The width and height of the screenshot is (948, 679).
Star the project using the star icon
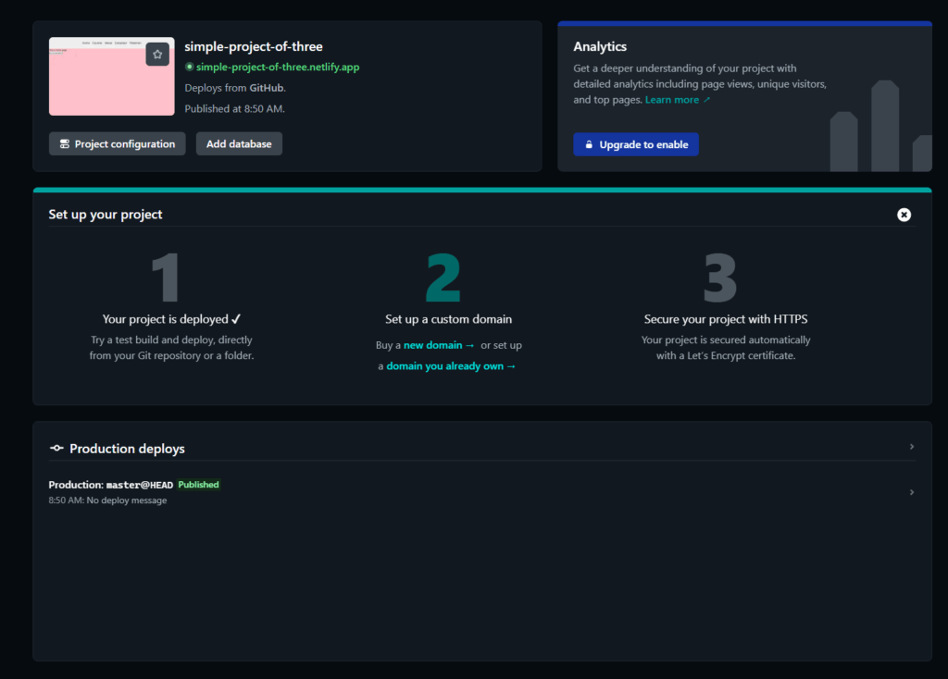tap(157, 54)
